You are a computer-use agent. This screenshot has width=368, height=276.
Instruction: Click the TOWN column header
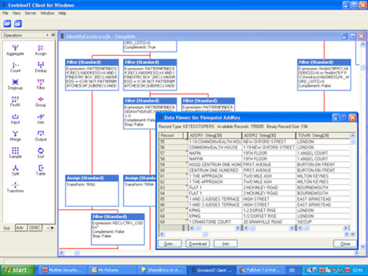(323, 135)
